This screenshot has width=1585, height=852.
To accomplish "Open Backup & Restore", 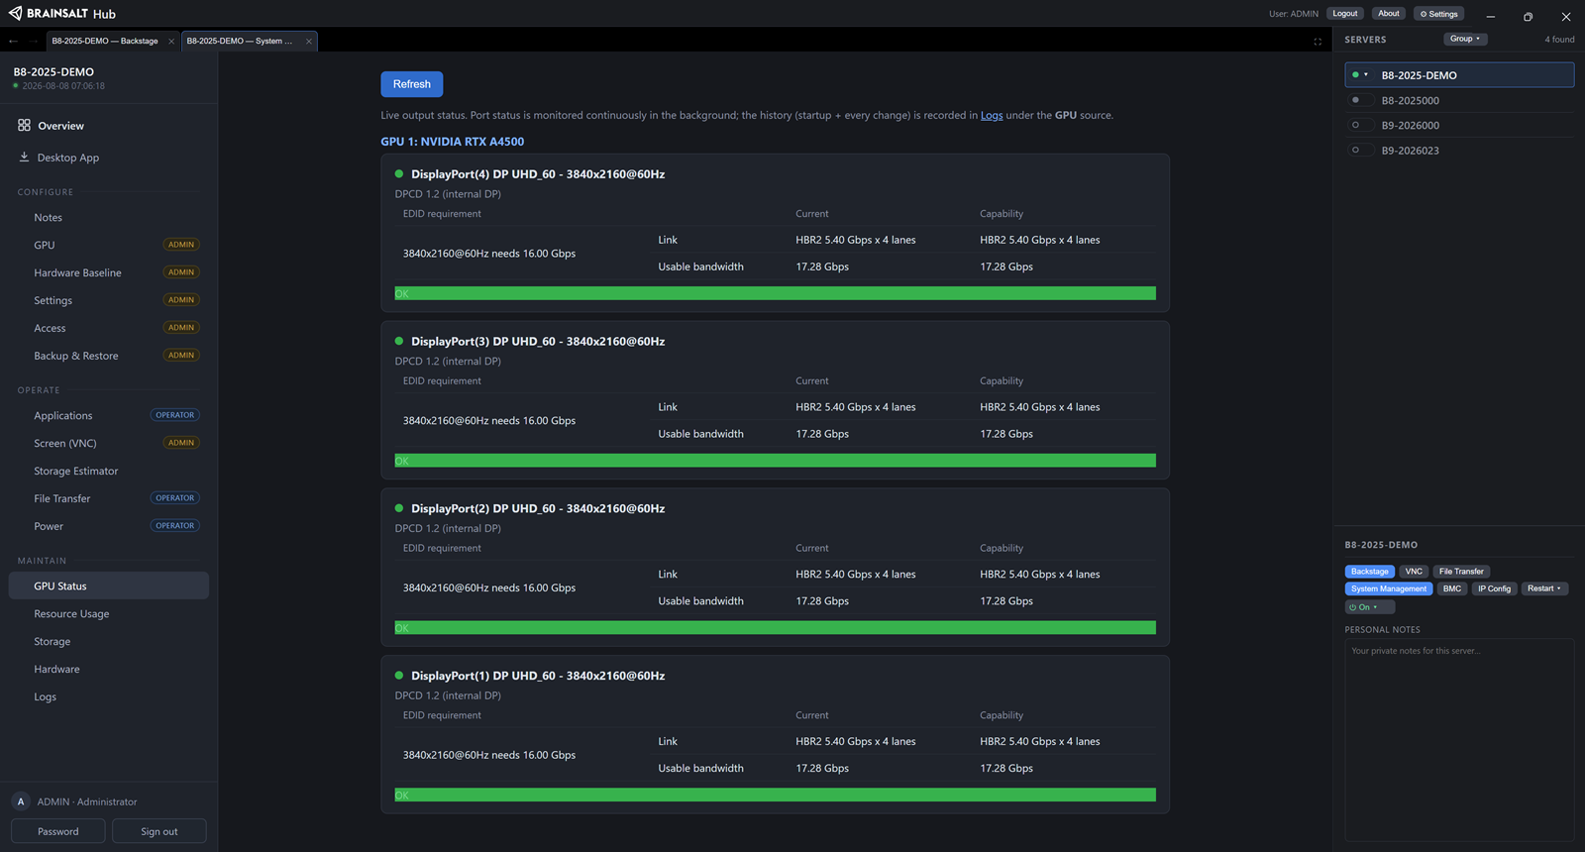I will click(109, 356).
